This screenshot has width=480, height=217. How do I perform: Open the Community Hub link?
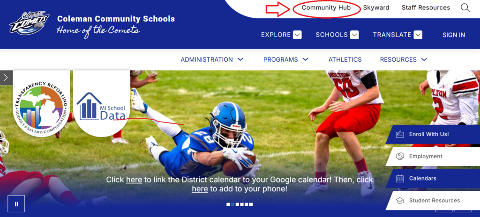click(326, 7)
